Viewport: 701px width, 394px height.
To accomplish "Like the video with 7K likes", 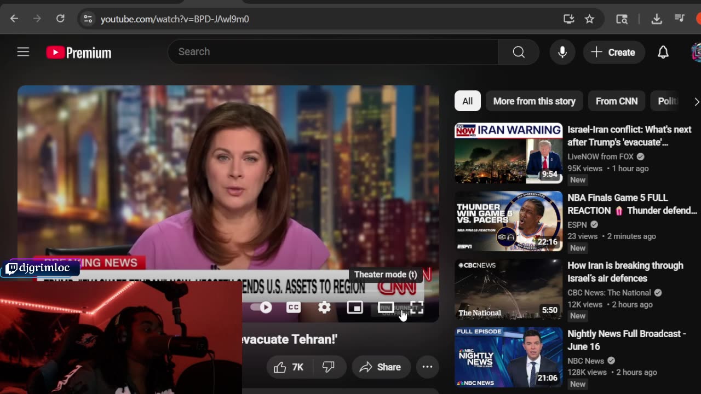I will tap(289, 367).
